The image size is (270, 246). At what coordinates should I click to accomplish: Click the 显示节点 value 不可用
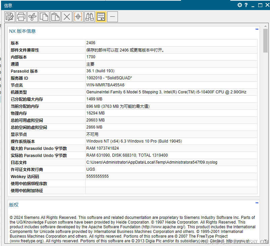pyautogui.click(x=92, y=135)
